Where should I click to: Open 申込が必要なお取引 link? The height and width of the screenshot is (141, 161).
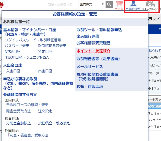point(38,83)
